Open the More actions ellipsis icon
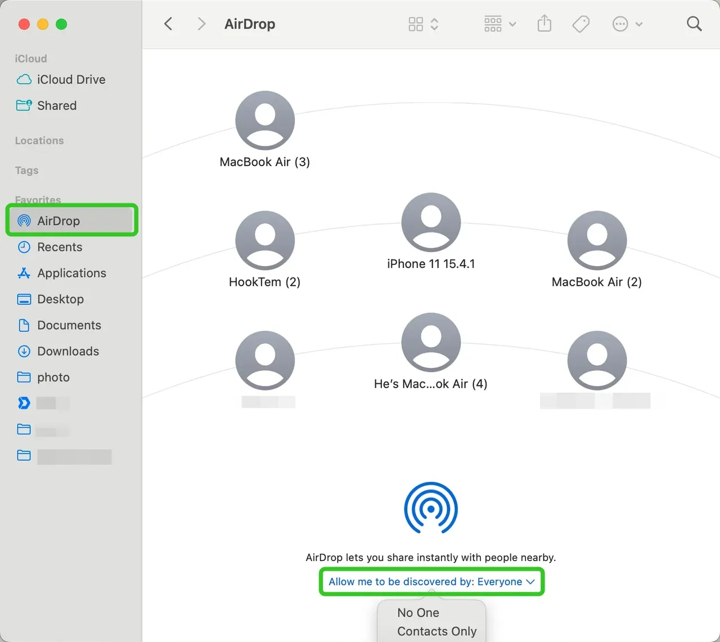This screenshot has height=642, width=720. click(x=620, y=24)
